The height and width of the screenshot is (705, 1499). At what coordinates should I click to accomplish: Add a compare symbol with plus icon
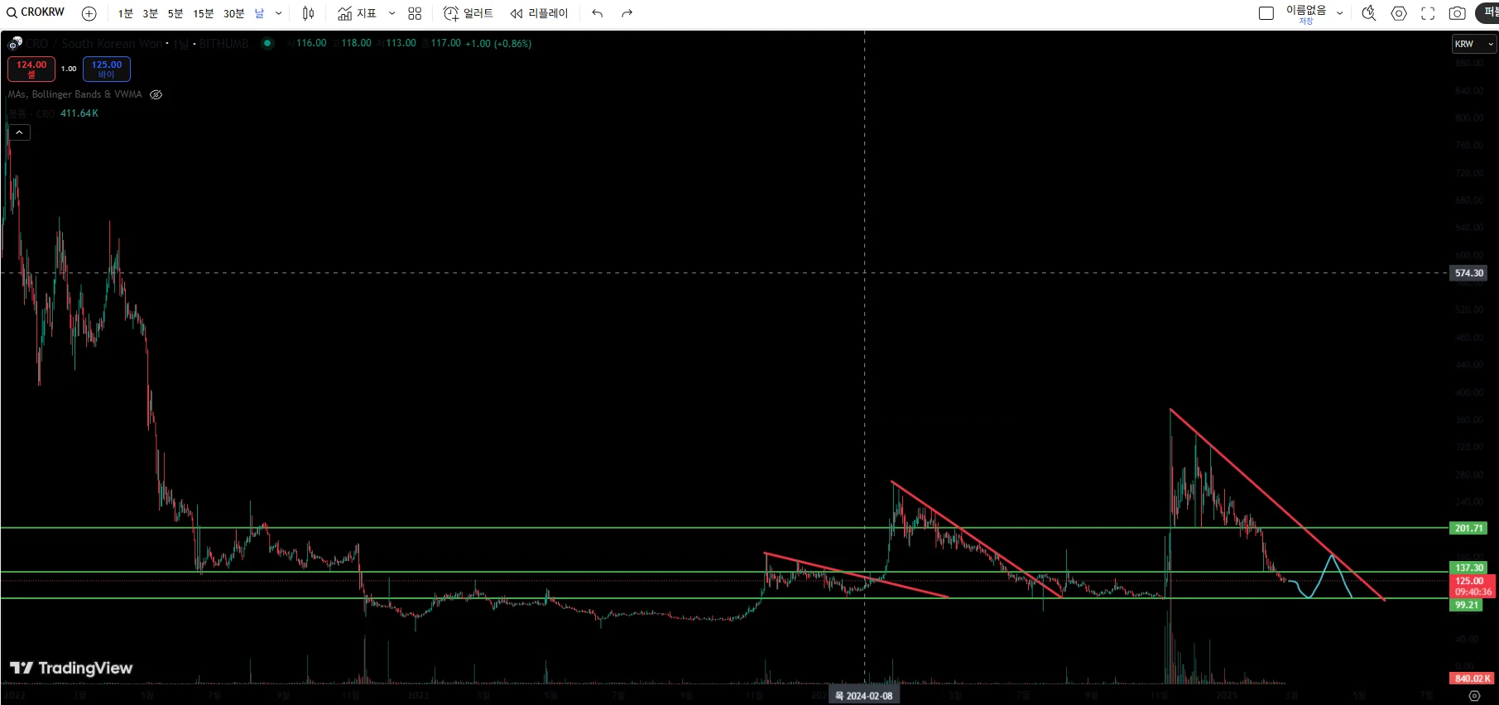pos(89,13)
